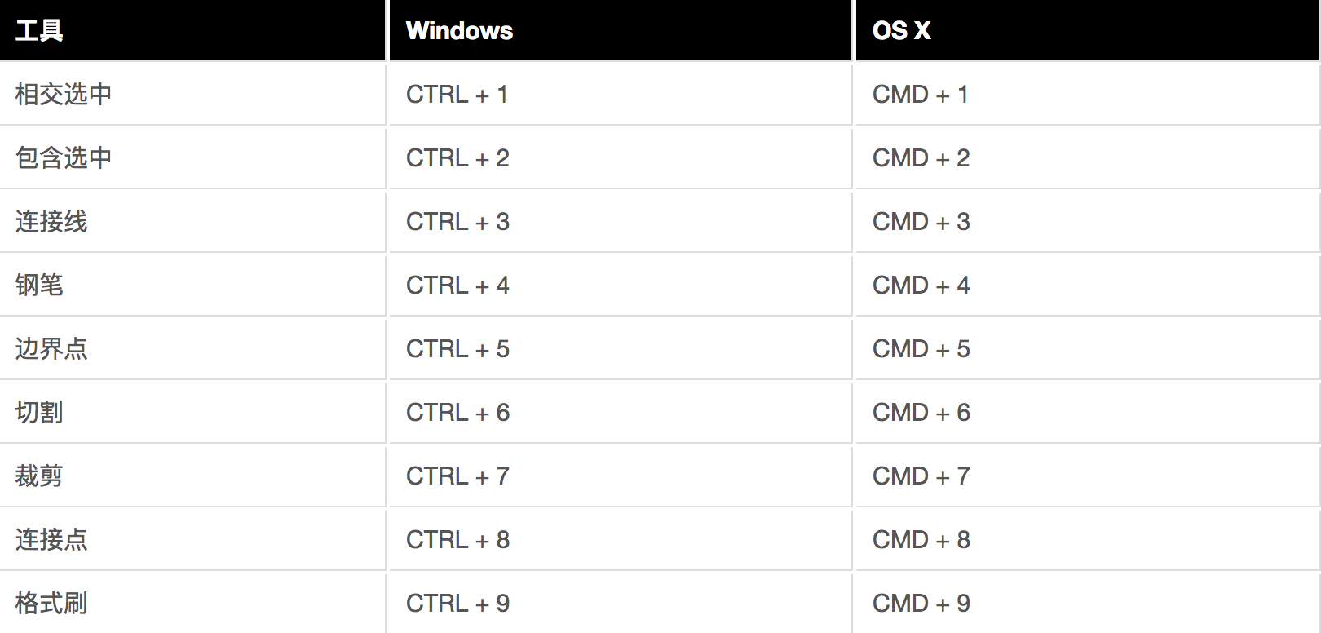
Task: Click the OS X column header
Action: [1086, 30]
